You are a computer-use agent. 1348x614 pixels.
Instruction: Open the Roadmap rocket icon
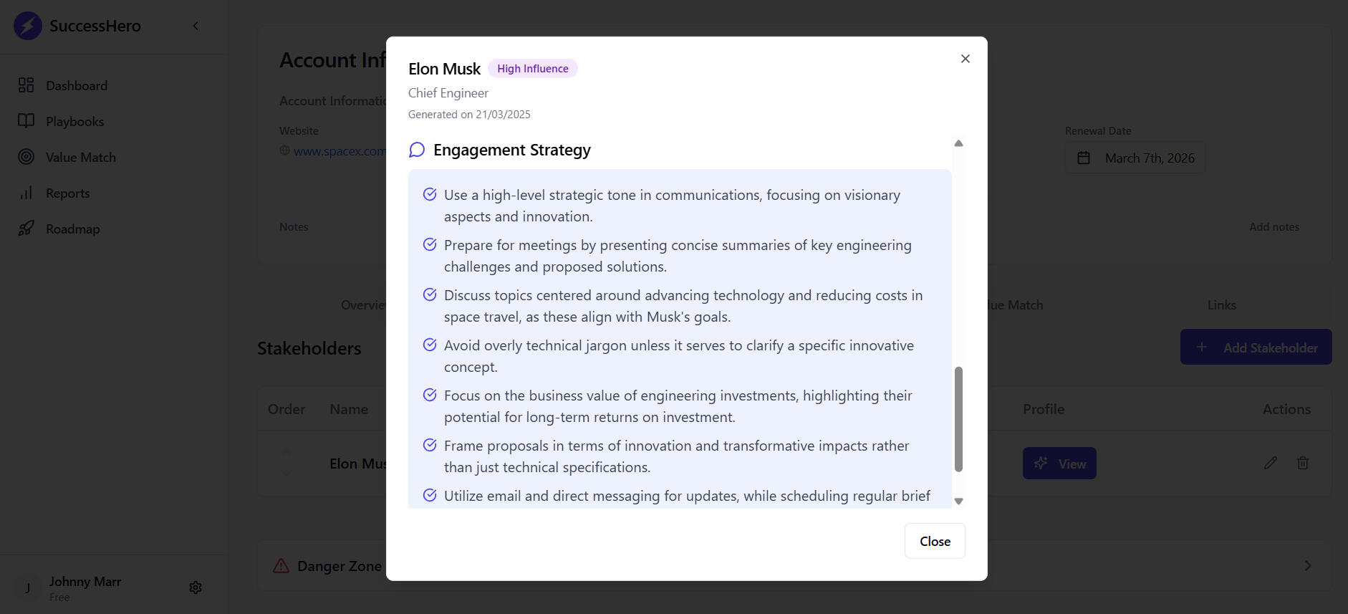pyautogui.click(x=27, y=229)
